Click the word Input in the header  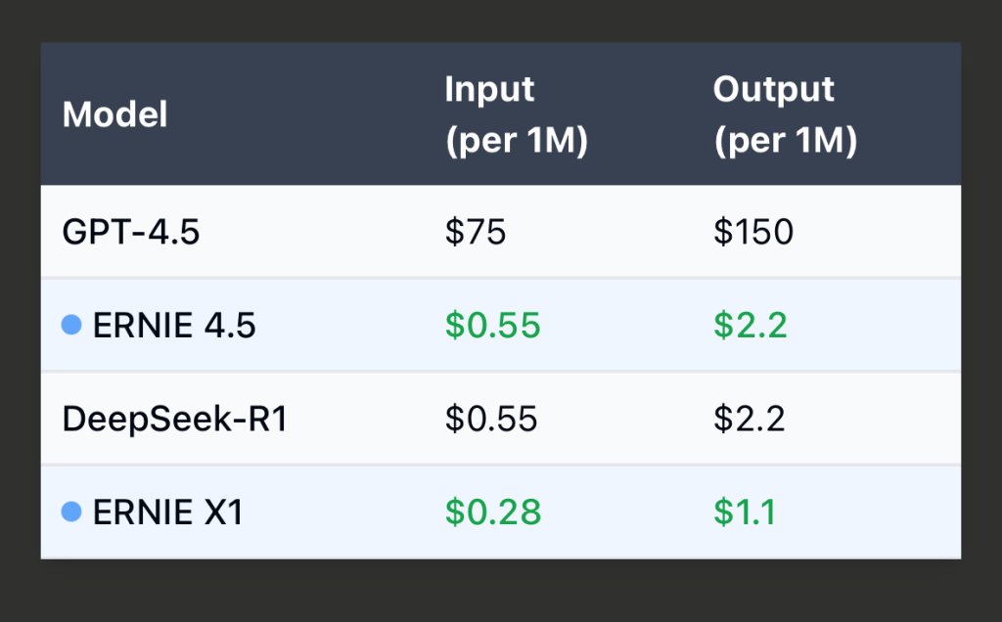[x=489, y=90]
